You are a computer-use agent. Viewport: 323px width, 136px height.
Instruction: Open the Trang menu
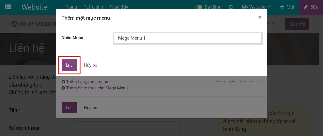(71, 7)
